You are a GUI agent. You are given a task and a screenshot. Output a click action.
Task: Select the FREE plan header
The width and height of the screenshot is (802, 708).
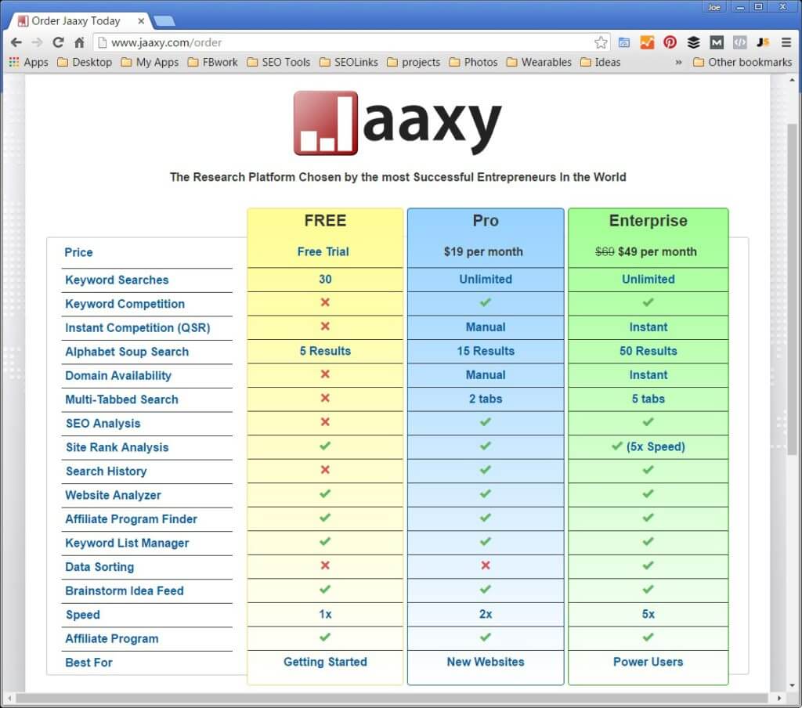pyautogui.click(x=325, y=221)
